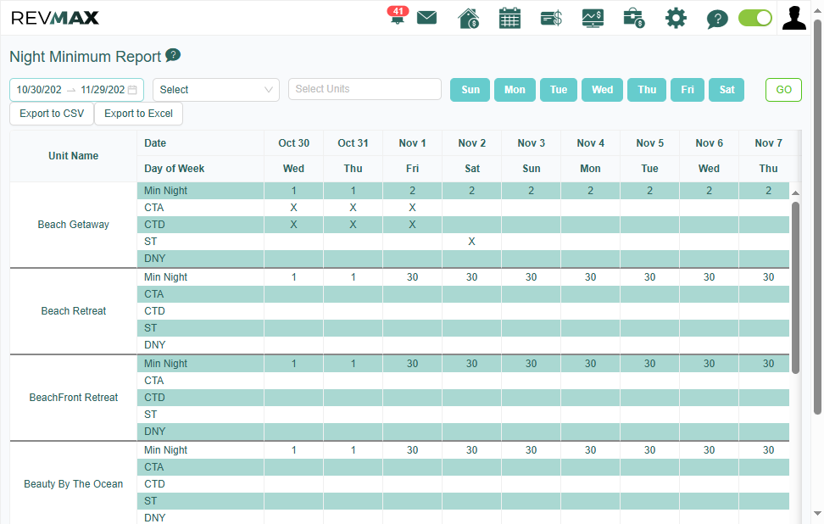Image resolution: width=824 pixels, height=524 pixels.
Task: Click Export to Excel
Action: click(x=139, y=114)
